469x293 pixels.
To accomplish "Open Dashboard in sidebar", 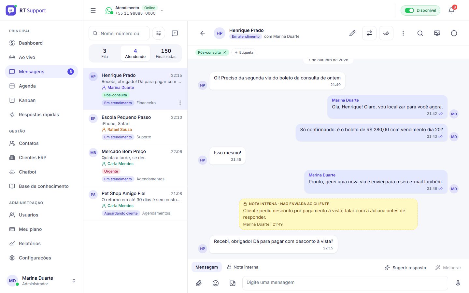I will pos(41,43).
